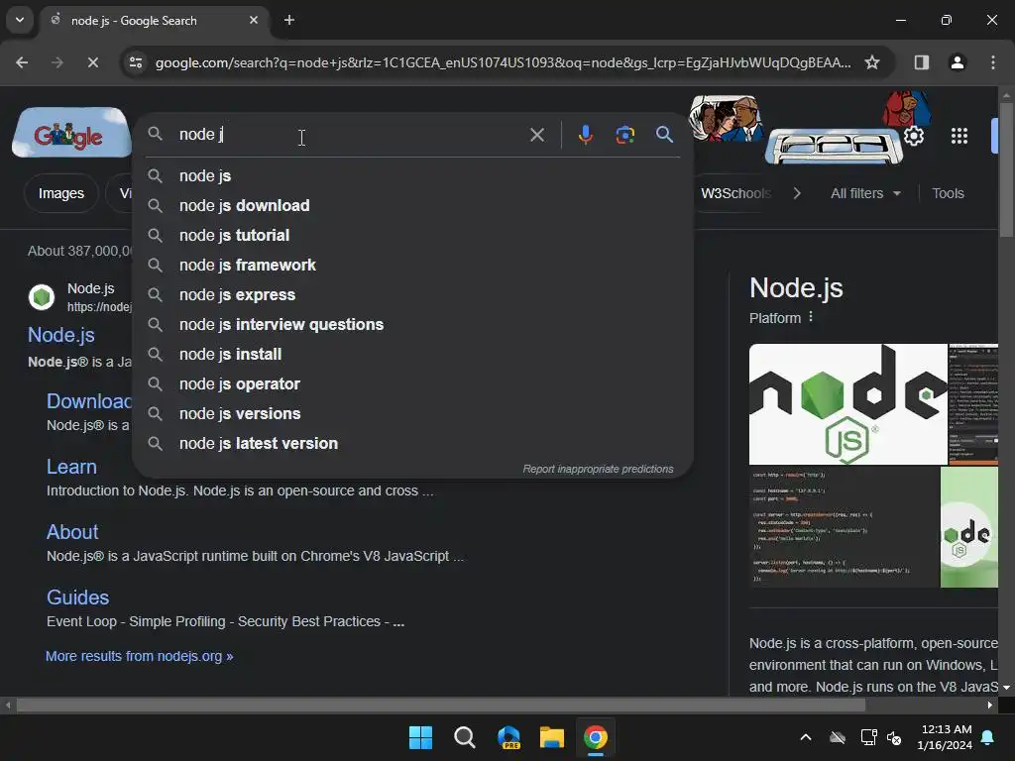The height and width of the screenshot is (761, 1015).
Task: Select suggestion "node js tutorial"
Action: tap(412, 236)
